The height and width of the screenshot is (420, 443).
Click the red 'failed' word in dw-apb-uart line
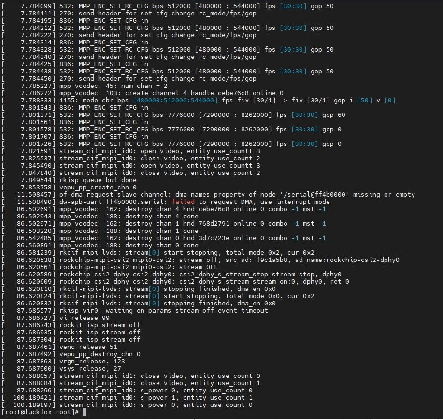(x=183, y=202)
